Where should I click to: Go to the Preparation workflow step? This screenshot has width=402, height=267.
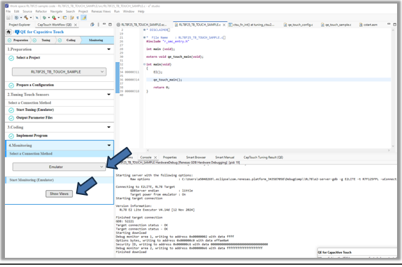(x=18, y=40)
